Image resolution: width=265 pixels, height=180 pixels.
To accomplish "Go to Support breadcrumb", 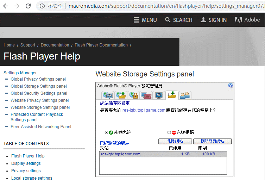I will pos(28,45).
